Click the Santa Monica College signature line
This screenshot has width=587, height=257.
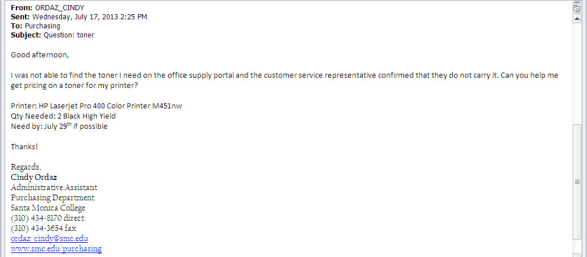(48, 208)
